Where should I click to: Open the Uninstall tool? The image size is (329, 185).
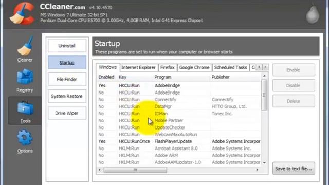tap(67, 46)
